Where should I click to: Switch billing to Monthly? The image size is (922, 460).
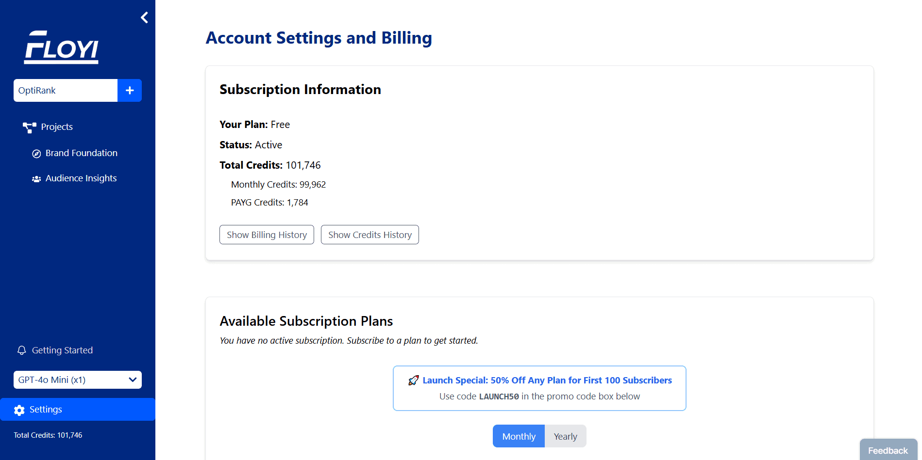pyautogui.click(x=519, y=436)
